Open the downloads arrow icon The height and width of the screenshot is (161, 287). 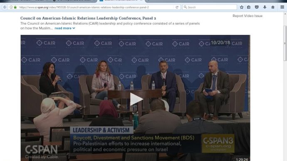(x=265, y=7)
